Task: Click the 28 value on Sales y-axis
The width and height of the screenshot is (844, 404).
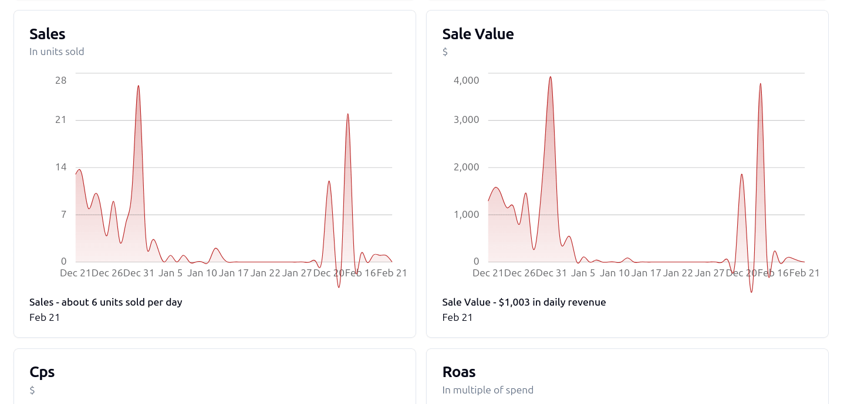Action: click(x=60, y=80)
